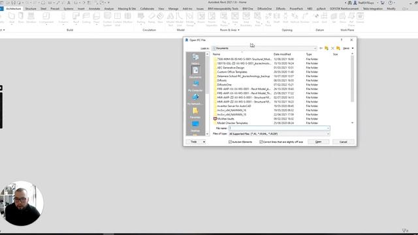Click the file list vertical scrollbar thumb
The width and height of the screenshot is (418, 235).
(352, 79)
